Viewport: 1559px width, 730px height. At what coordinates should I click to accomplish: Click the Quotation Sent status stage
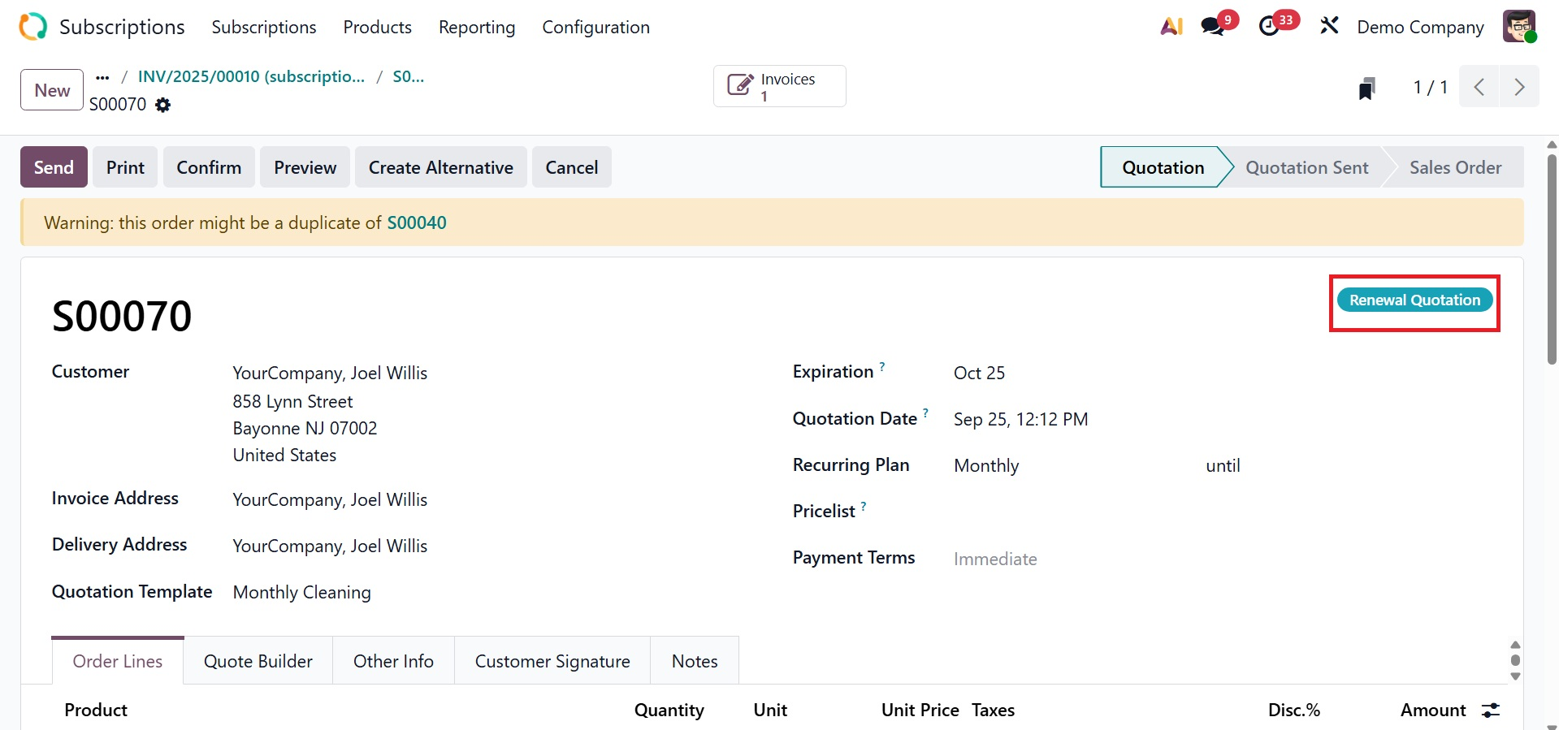coord(1306,168)
